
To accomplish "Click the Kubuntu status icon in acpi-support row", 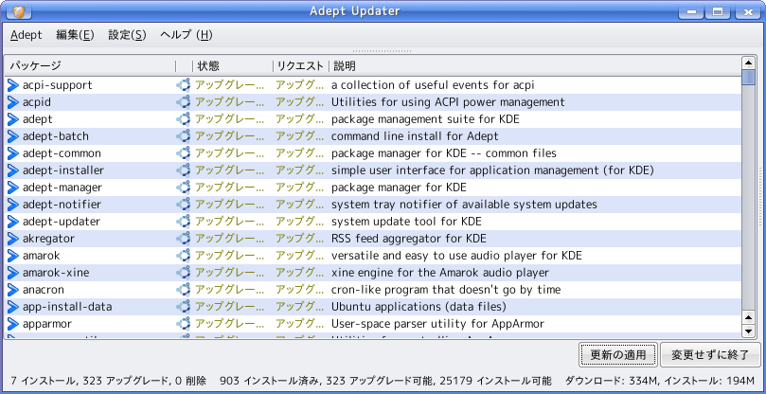I will point(183,85).
